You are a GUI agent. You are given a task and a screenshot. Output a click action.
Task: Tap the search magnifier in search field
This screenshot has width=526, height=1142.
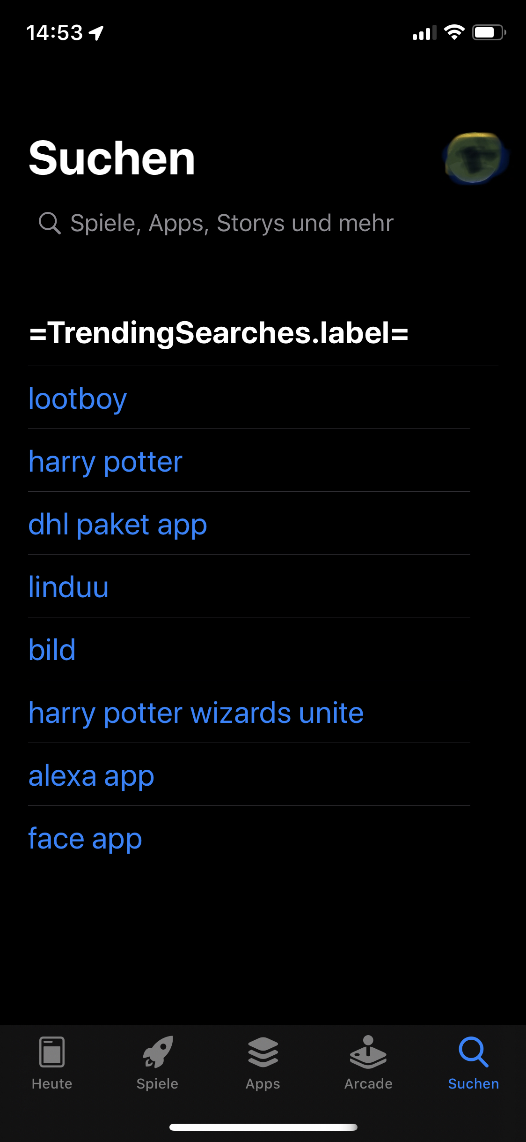point(50,223)
